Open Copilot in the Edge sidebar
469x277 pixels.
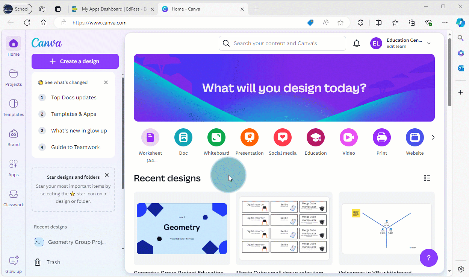pyautogui.click(x=461, y=23)
